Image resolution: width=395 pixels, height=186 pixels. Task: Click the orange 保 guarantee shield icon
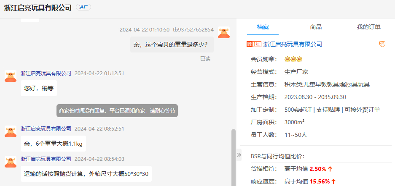pos(382,44)
